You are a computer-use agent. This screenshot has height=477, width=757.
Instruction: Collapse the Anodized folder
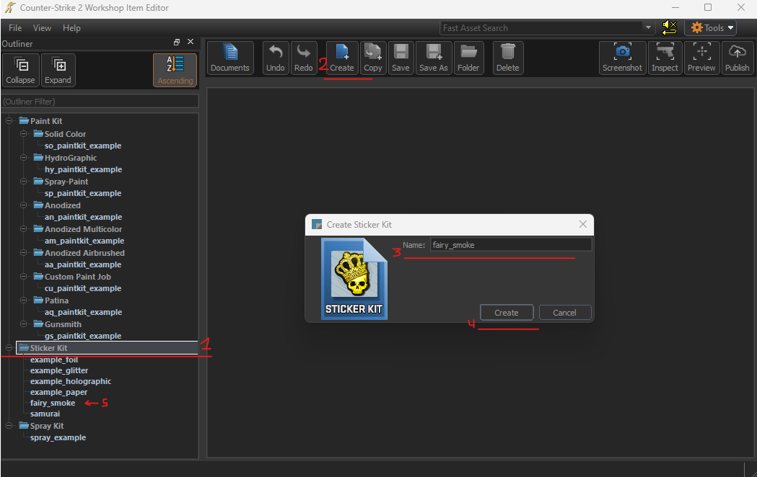tap(23, 205)
